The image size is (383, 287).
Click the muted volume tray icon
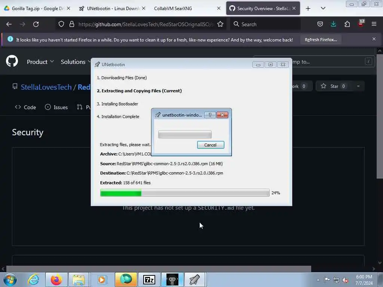click(x=345, y=280)
